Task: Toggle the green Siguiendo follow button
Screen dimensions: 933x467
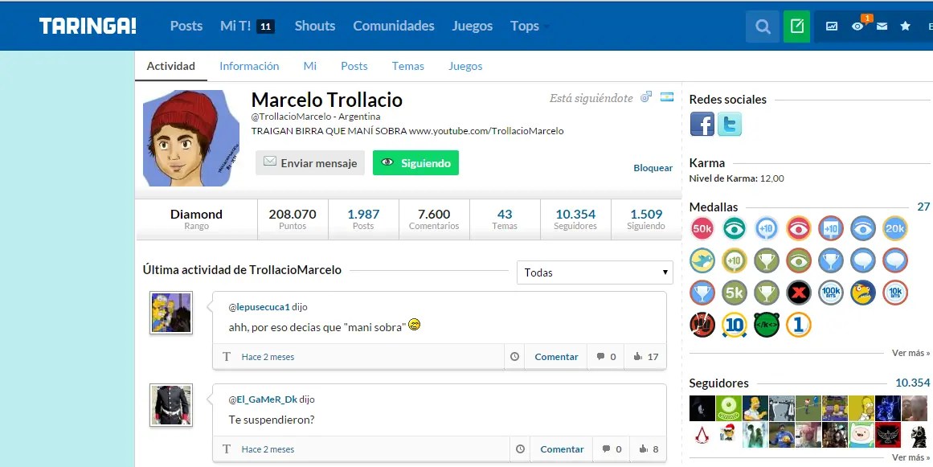Action: click(x=416, y=163)
